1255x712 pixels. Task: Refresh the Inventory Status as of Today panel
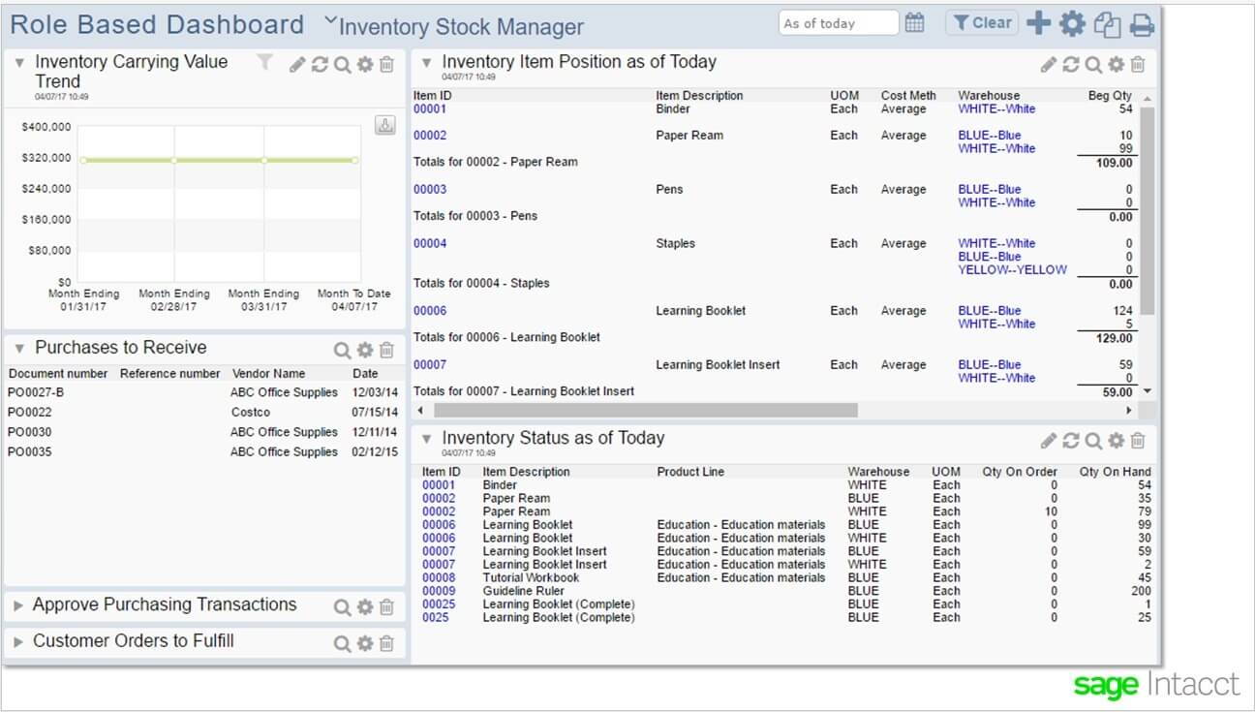1073,440
